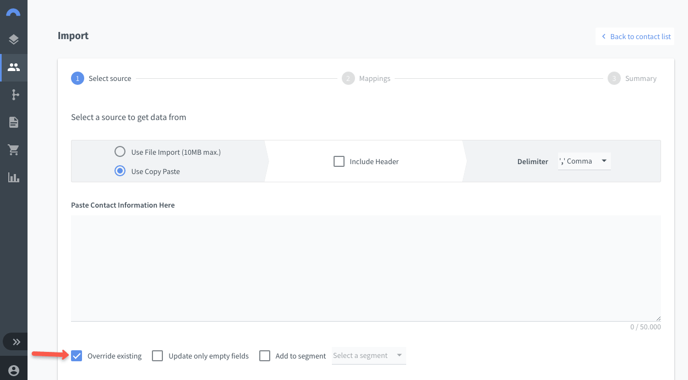Image resolution: width=688 pixels, height=380 pixels.
Task: Click the Import page heading
Action: coord(73,36)
